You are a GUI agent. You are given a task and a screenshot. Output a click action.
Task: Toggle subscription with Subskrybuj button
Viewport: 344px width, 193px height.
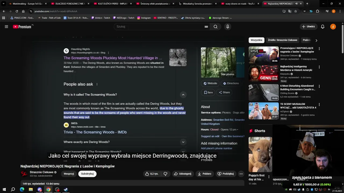coord(87,174)
